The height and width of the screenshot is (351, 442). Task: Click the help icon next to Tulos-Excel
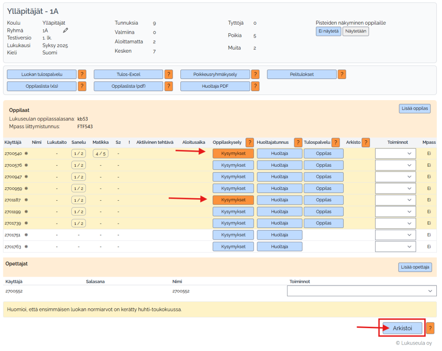(169, 74)
